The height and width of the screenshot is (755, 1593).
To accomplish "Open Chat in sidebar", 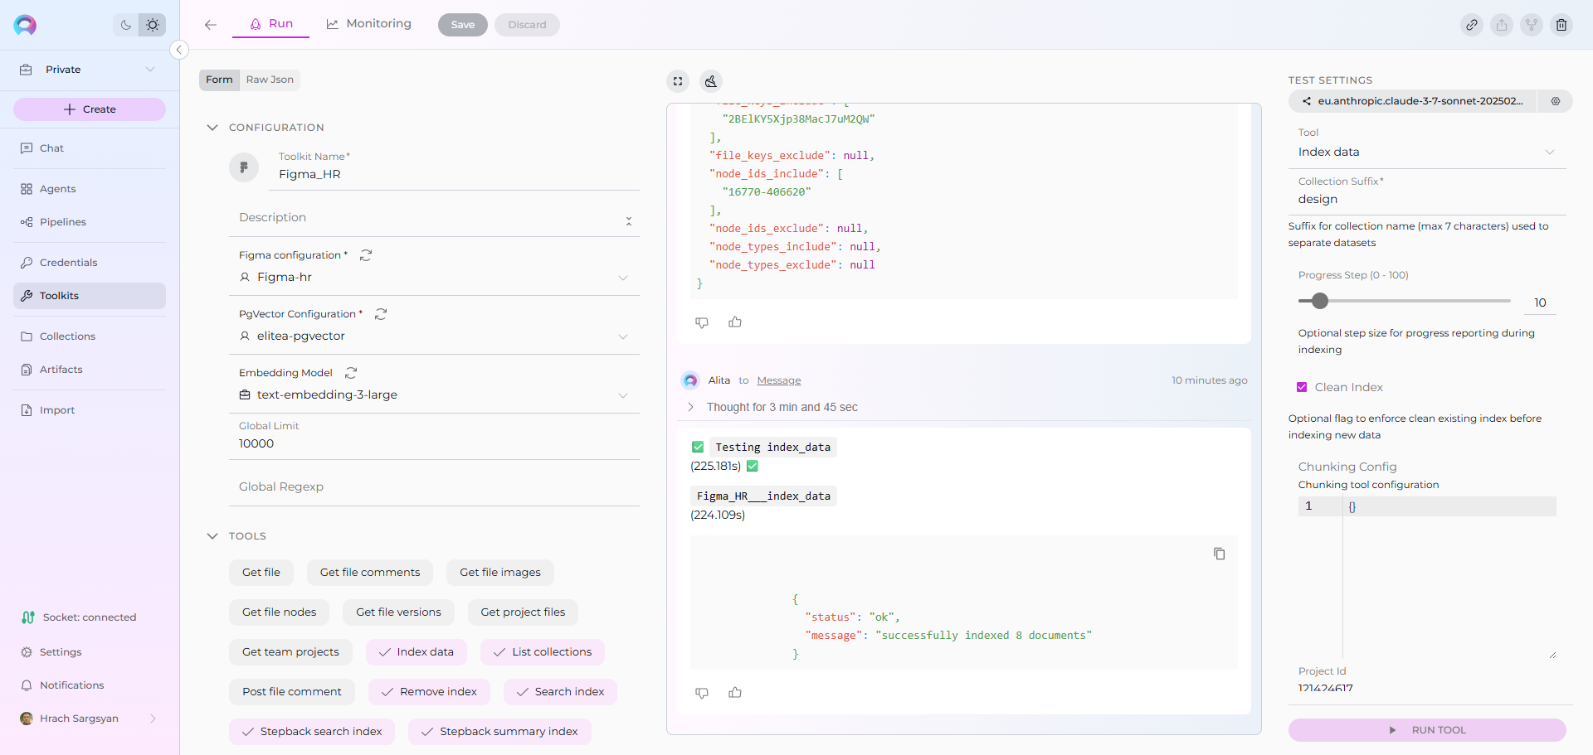I will click(x=90, y=148).
